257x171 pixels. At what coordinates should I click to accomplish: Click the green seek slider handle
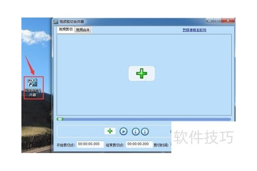click(x=60, y=119)
